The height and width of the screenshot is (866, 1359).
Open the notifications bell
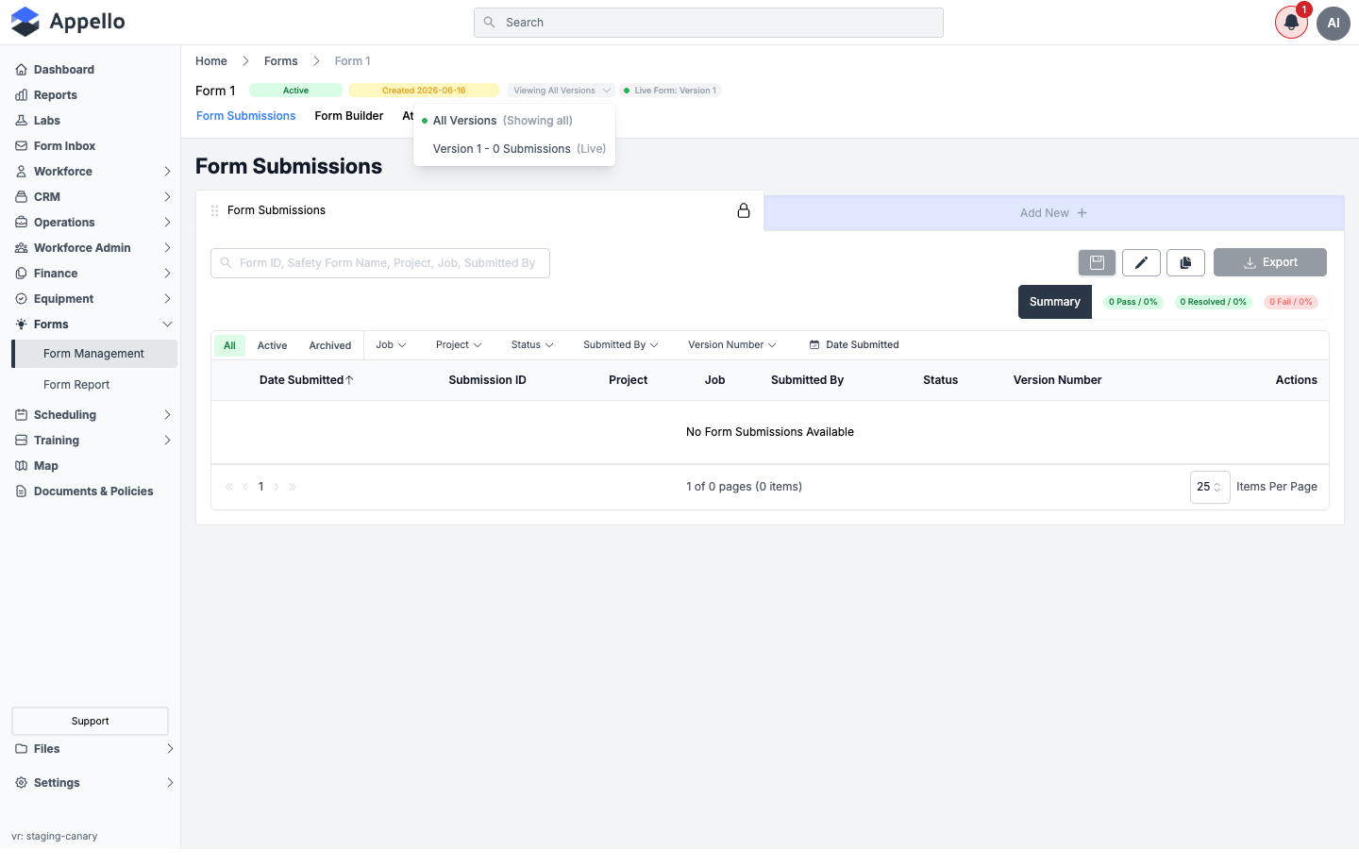pyautogui.click(x=1291, y=23)
